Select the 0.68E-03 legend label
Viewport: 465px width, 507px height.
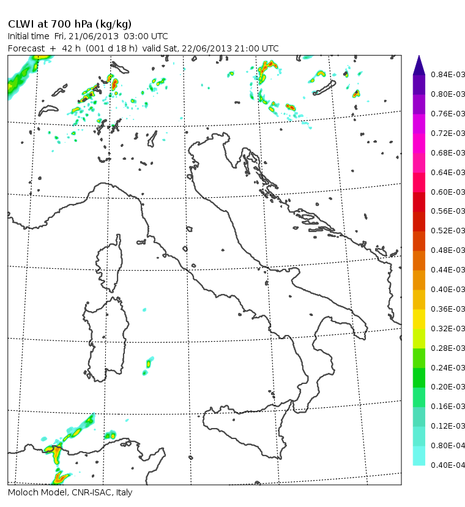pos(448,152)
